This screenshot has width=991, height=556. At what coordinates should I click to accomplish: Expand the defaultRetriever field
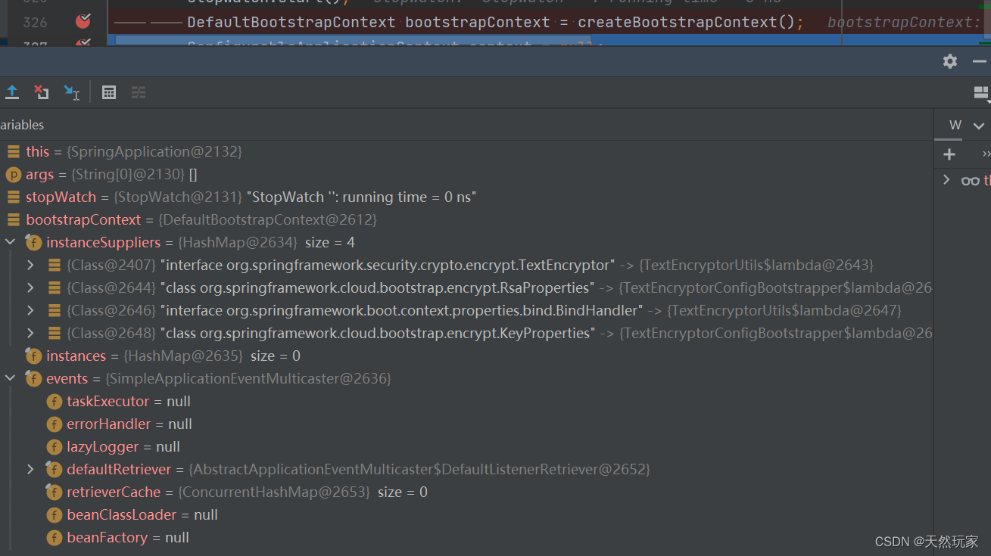coord(30,469)
